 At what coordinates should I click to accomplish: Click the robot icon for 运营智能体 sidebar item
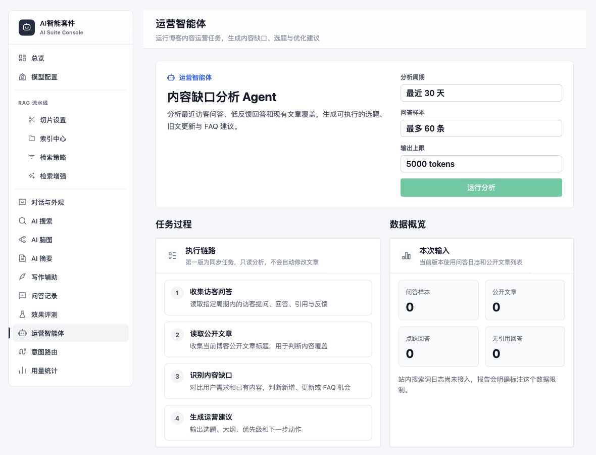[22, 333]
